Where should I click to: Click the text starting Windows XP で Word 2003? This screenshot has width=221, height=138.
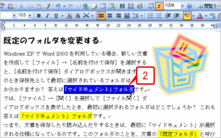(75, 54)
